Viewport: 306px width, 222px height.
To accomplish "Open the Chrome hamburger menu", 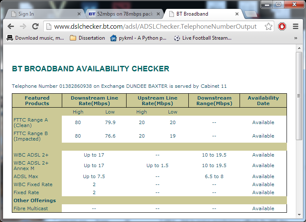I will (296, 26).
